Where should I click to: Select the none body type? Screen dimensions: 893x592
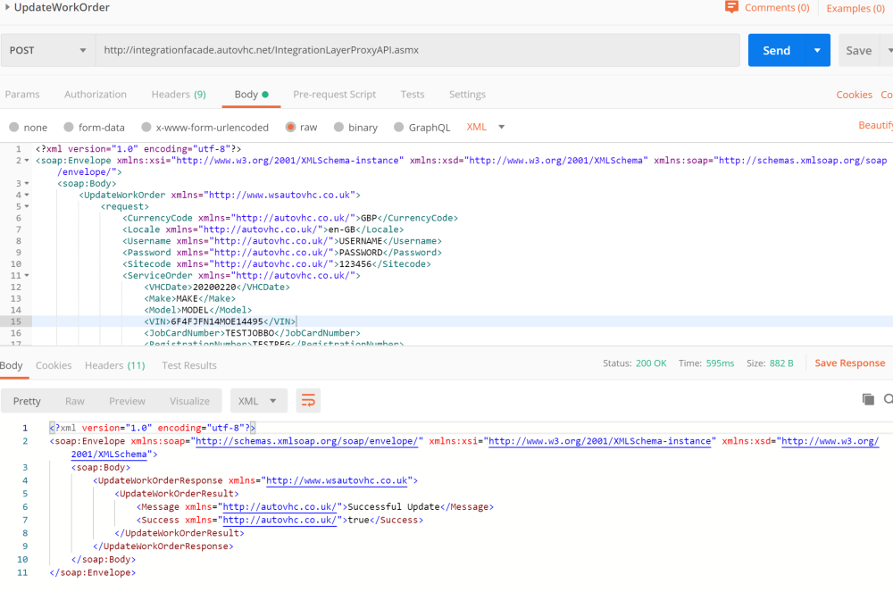tap(14, 127)
